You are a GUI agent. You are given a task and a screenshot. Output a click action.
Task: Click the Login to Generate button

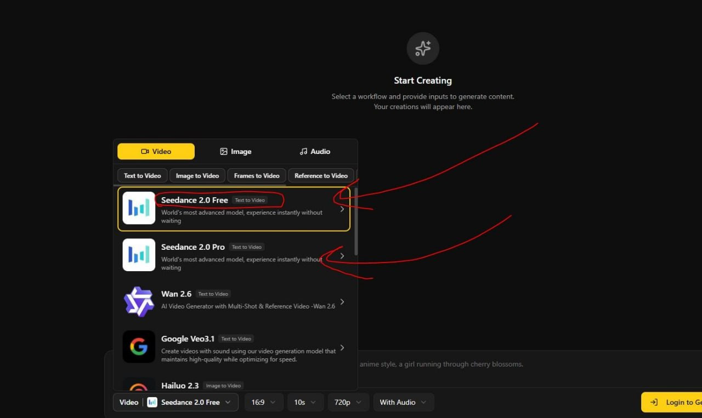tap(672, 402)
